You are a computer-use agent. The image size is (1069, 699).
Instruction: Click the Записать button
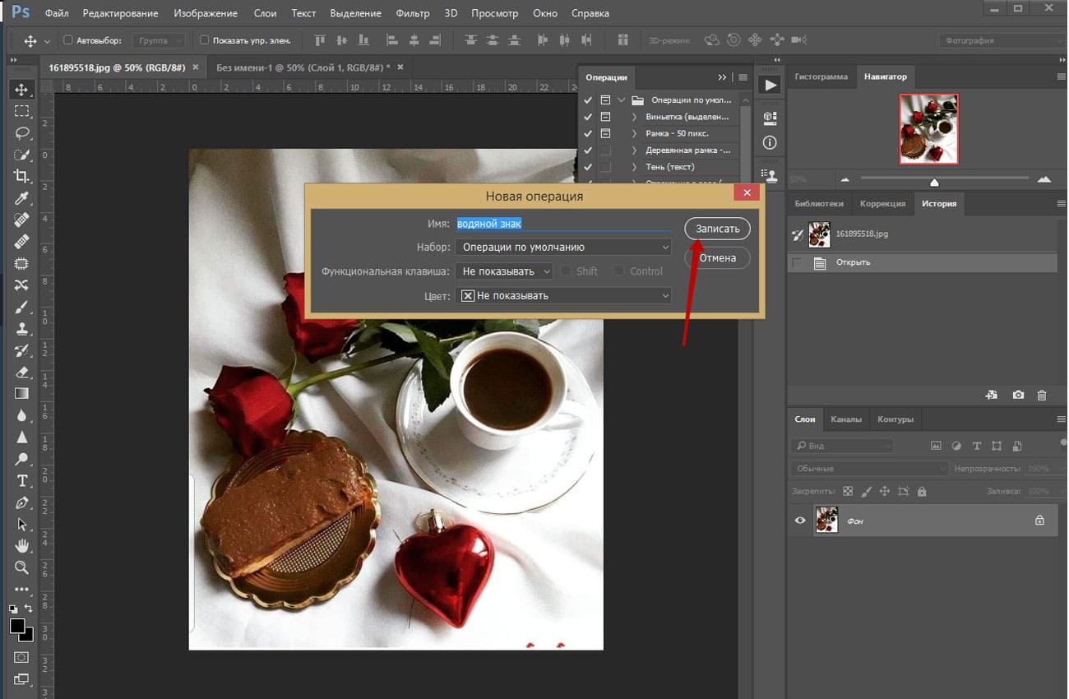(718, 229)
